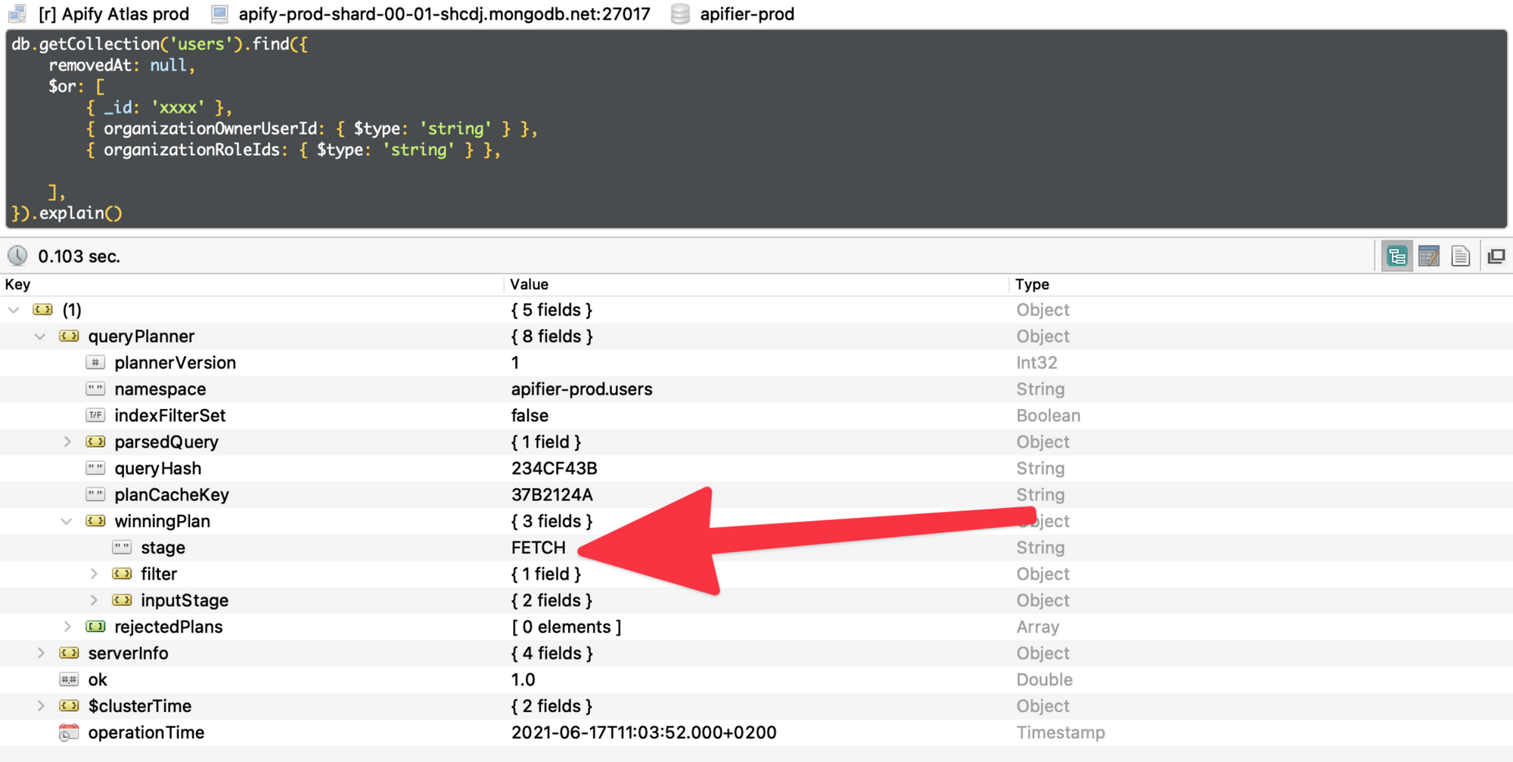Click the string icon next to stage
Image resolution: width=1513 pixels, height=762 pixels.
122,547
